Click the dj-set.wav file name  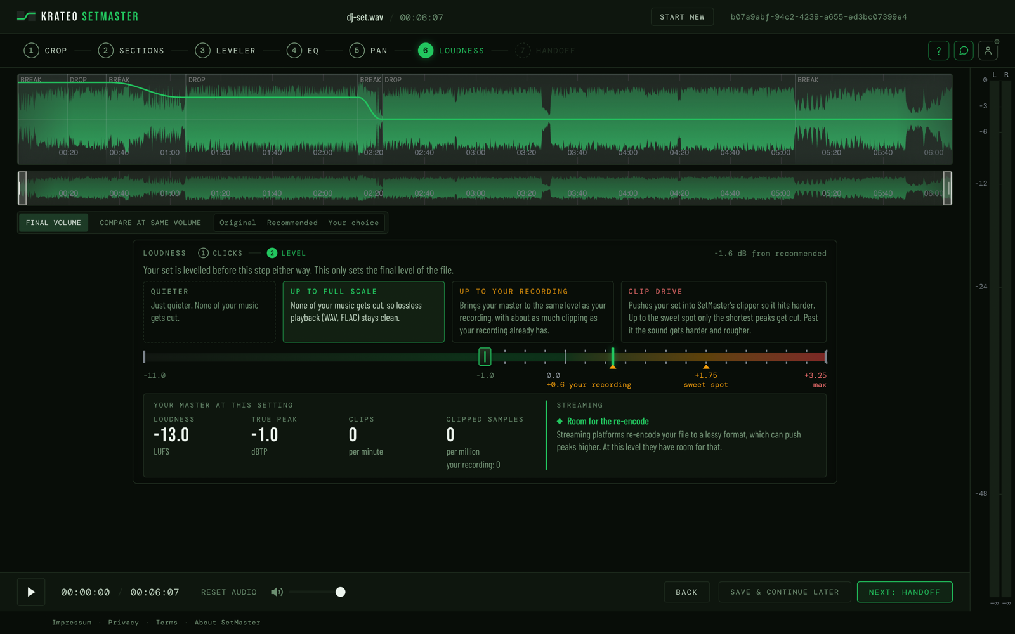(x=365, y=17)
